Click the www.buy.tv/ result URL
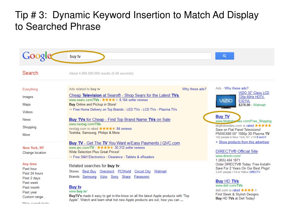 [78, 192]
